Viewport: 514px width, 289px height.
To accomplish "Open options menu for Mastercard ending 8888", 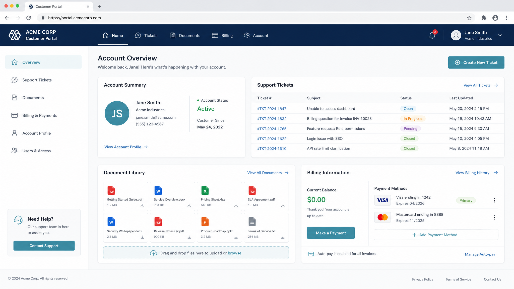I will 494,217.
